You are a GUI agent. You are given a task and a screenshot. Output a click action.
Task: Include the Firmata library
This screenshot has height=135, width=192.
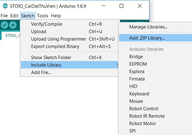(156, 79)
